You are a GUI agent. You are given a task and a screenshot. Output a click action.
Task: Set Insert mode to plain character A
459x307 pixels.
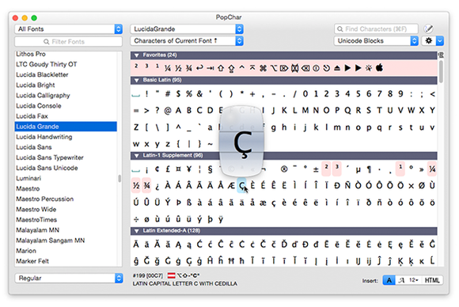coord(389,280)
